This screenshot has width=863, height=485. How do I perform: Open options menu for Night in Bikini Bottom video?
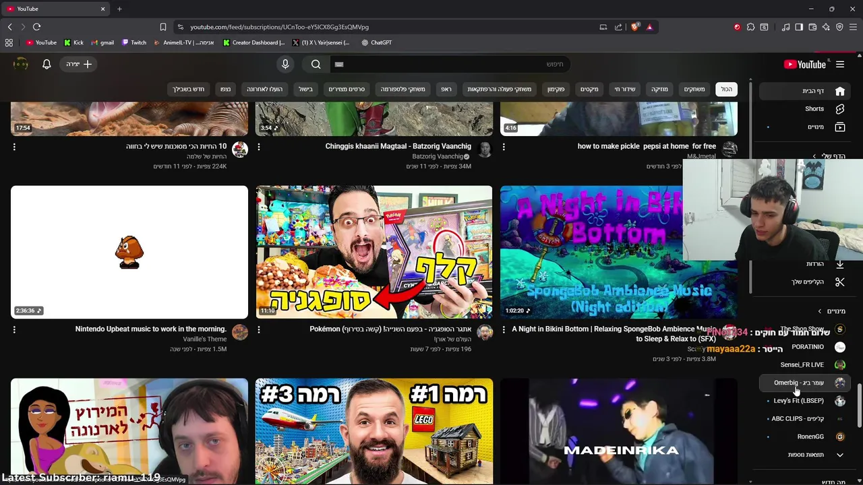504,329
